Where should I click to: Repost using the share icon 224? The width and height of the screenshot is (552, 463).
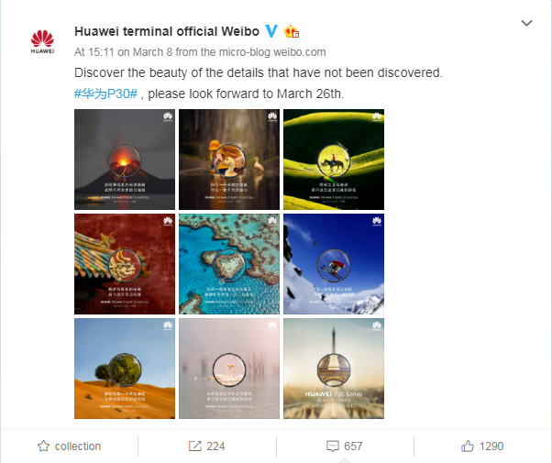[206, 446]
